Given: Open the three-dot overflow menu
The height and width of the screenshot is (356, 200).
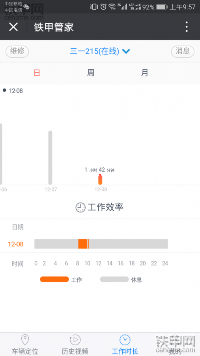Looking at the screenshot, I should click(187, 27).
